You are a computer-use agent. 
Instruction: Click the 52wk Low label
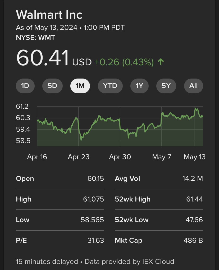[132, 220]
